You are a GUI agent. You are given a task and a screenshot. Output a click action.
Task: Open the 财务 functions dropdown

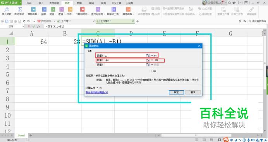(53, 14)
